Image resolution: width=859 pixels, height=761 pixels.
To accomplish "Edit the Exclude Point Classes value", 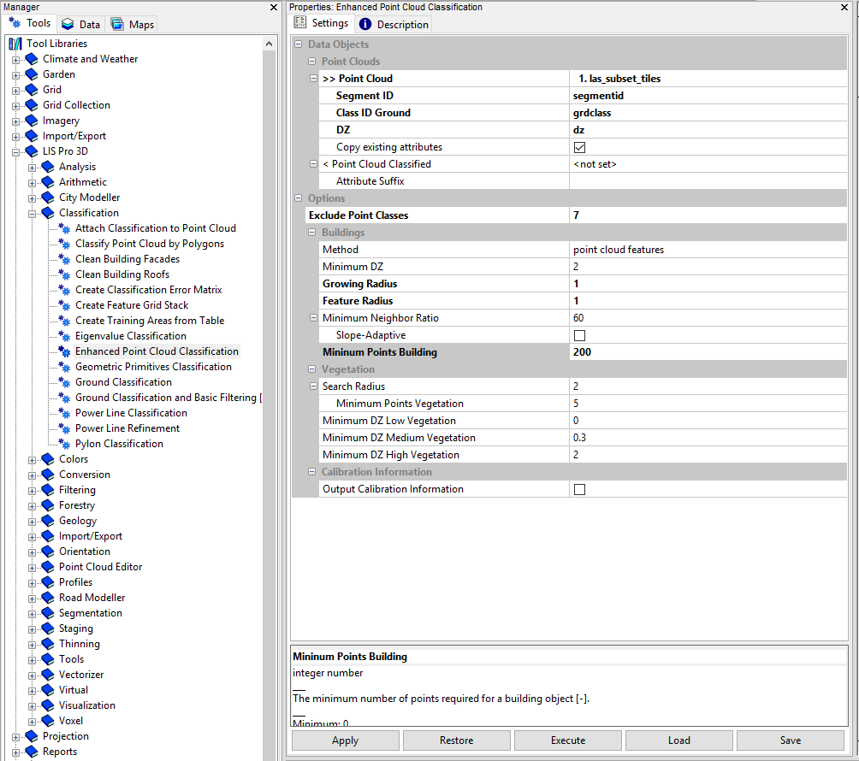I will 708,215.
